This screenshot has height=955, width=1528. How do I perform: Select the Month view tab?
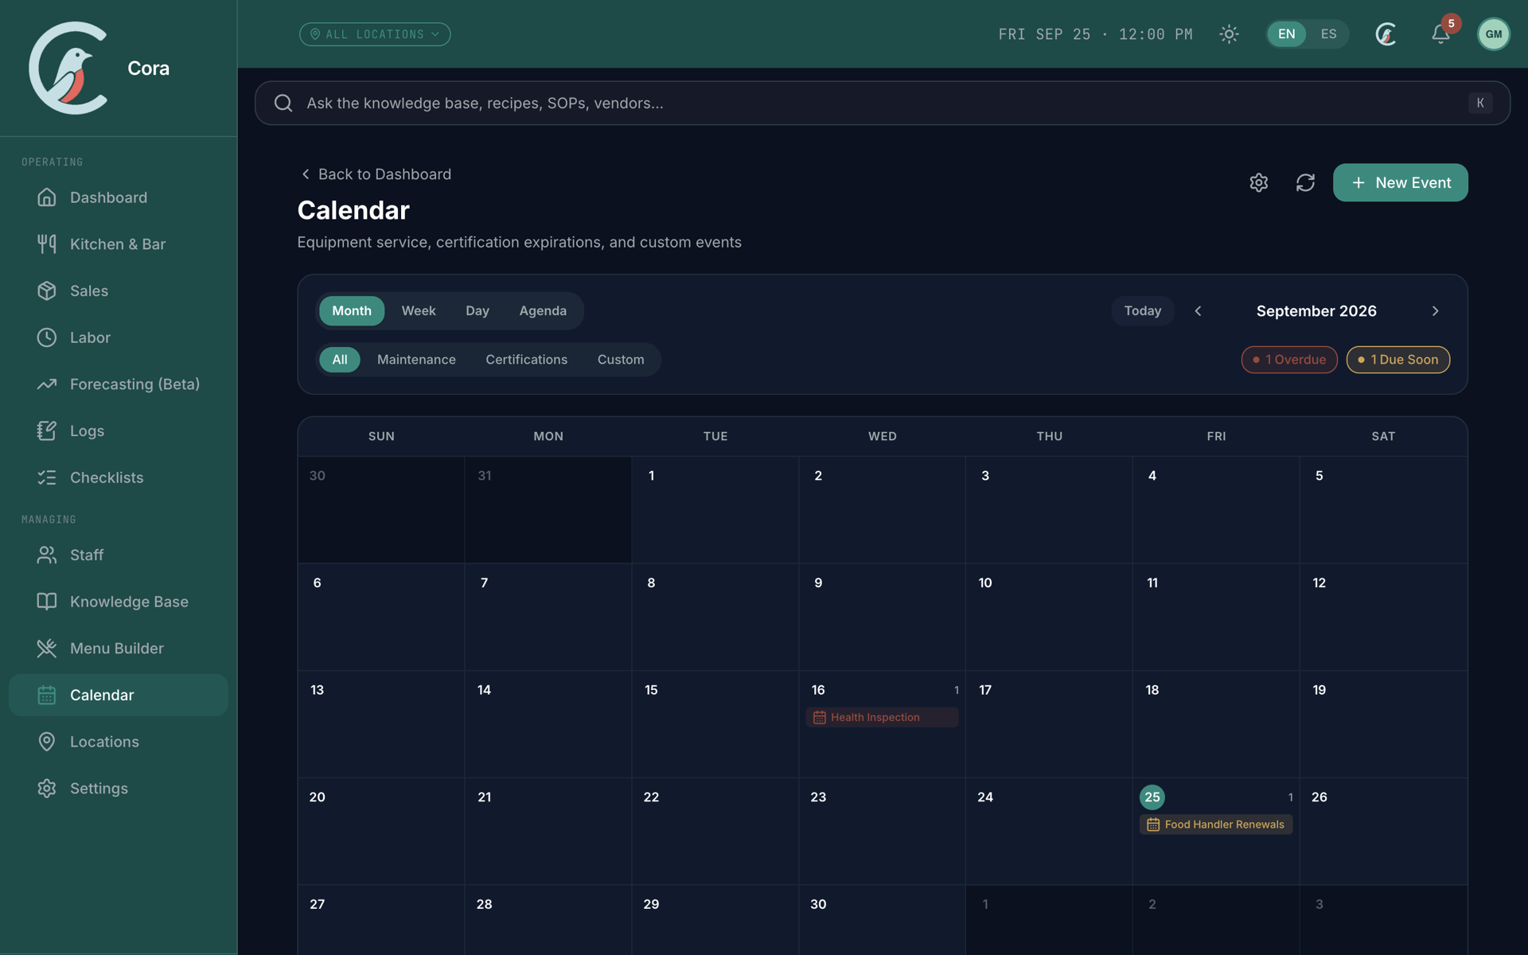pos(352,311)
